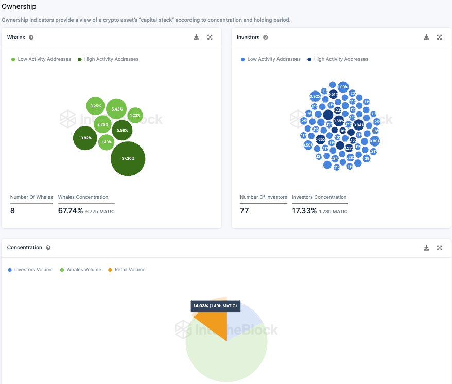The height and width of the screenshot is (384, 452).
Task: Open the Investors help question mark
Action: pyautogui.click(x=266, y=38)
